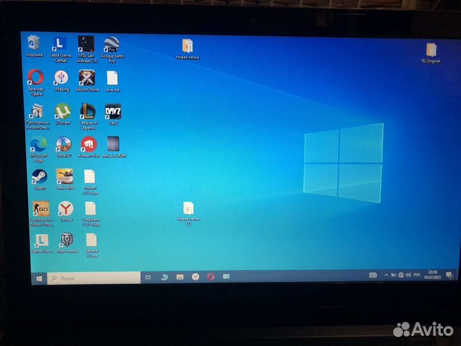Launch the µTorrent desktop shortcut
This screenshot has width=461, height=346.
click(x=63, y=114)
